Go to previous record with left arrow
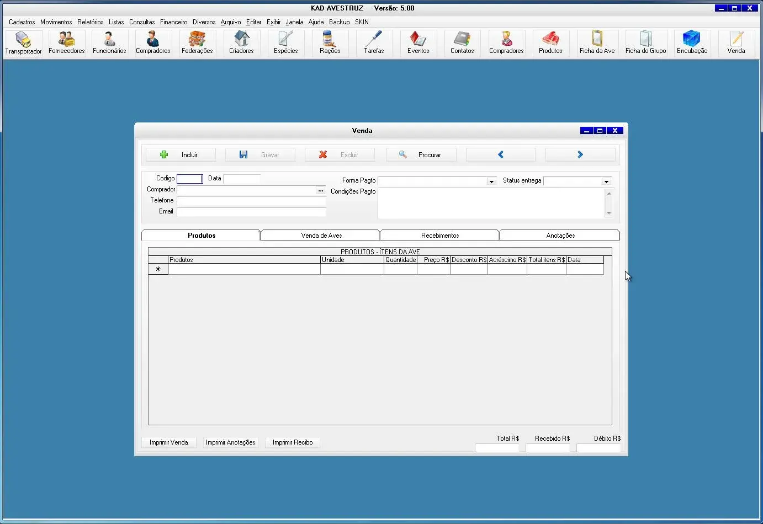The height and width of the screenshot is (524, 763). pos(501,155)
